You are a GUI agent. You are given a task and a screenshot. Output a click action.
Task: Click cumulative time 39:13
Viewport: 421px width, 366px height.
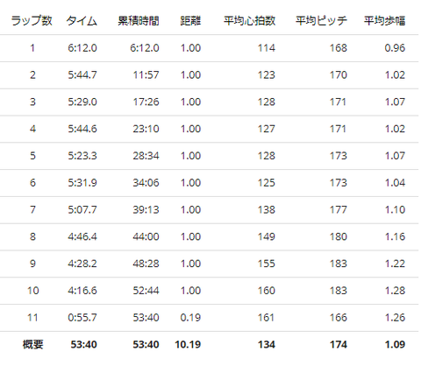146,209
